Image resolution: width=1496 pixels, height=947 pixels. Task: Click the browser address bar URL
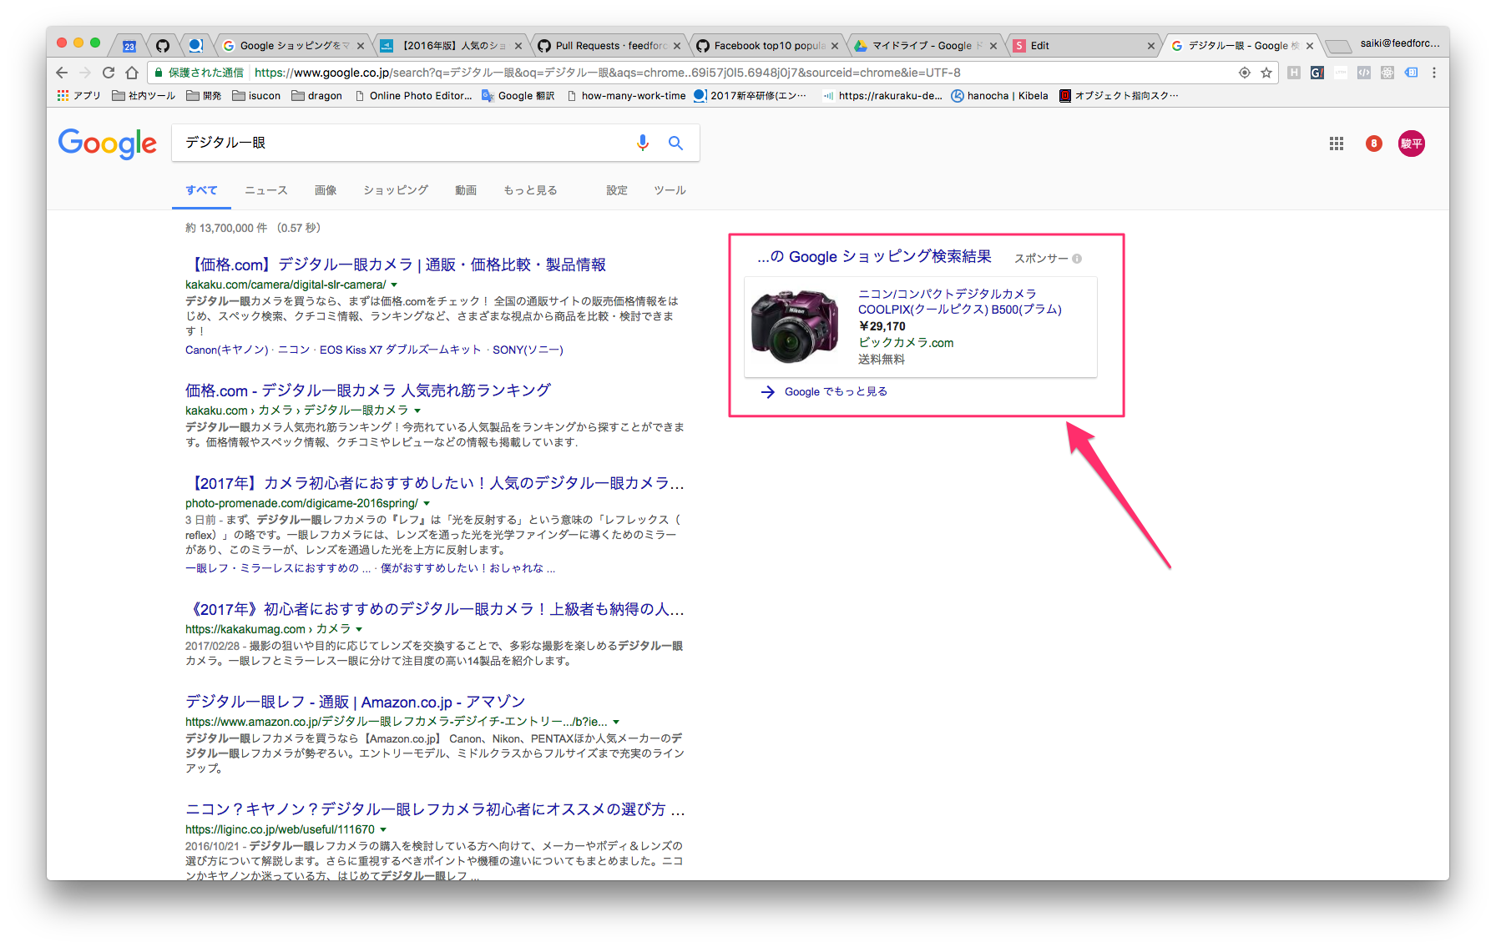607,73
